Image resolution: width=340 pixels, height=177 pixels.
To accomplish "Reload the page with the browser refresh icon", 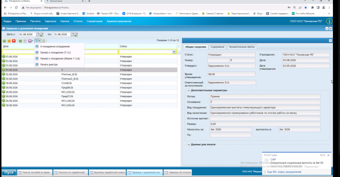I will [x=16, y=8].
